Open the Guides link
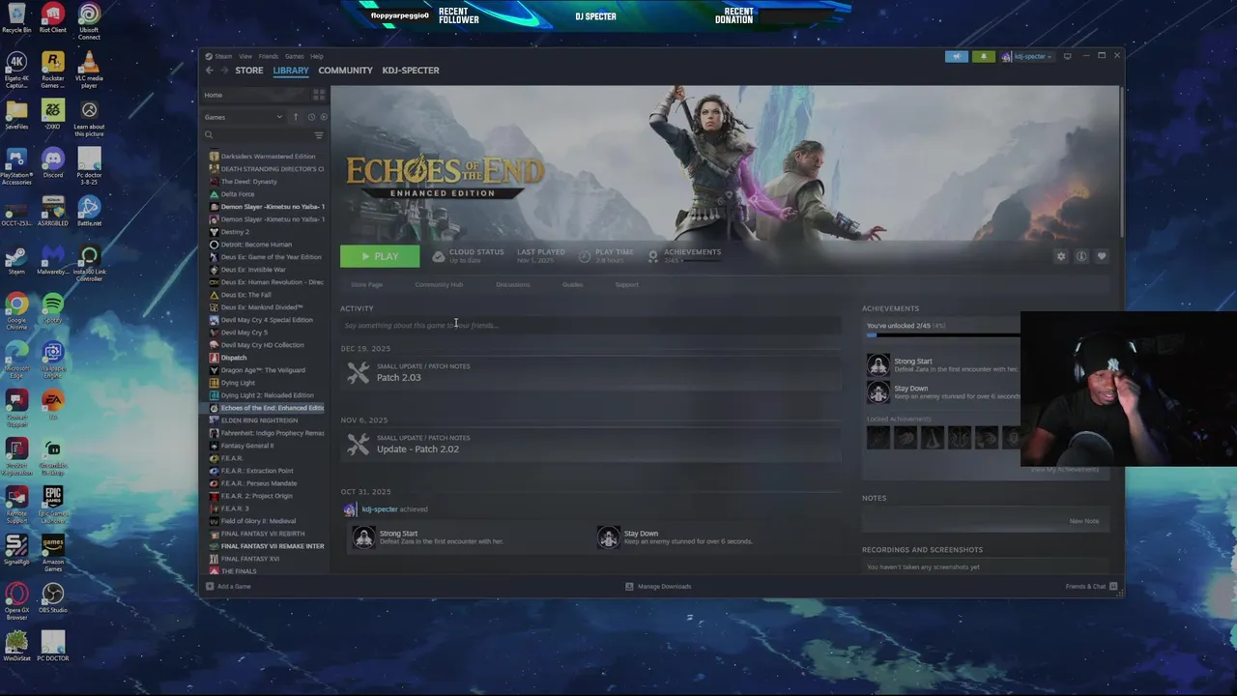The width and height of the screenshot is (1237, 696). click(x=572, y=284)
